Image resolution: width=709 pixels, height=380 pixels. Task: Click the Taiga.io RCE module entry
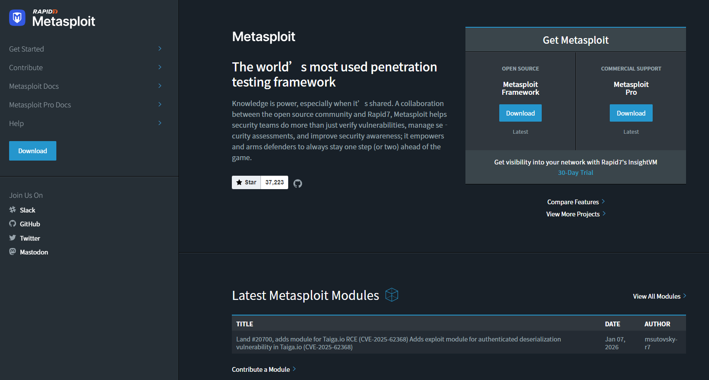(398, 343)
